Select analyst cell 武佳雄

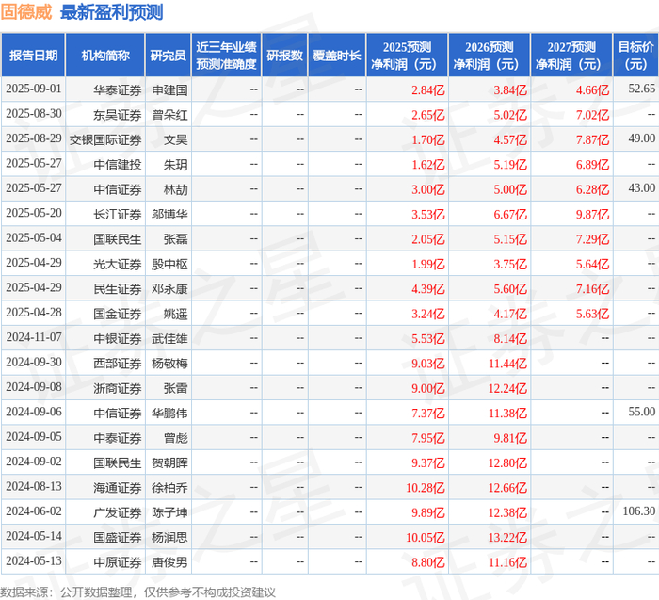coord(169,338)
